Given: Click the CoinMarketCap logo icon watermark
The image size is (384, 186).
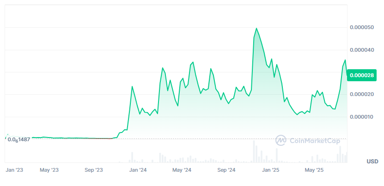Looking at the screenshot, I should click(x=281, y=140).
